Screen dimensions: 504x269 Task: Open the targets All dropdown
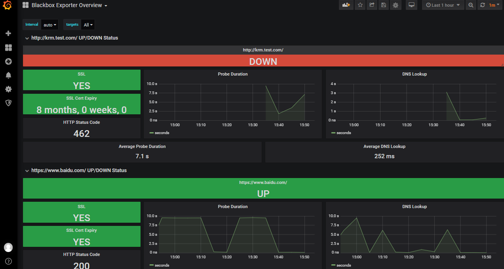coord(88,25)
